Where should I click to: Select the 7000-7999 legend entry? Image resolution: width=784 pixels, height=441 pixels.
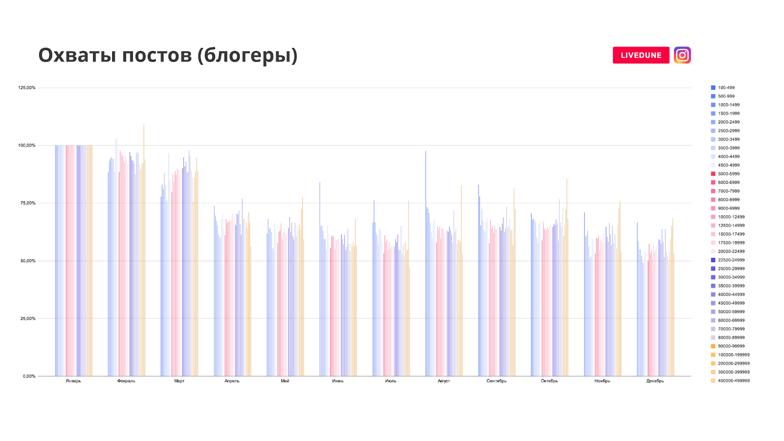(x=729, y=191)
